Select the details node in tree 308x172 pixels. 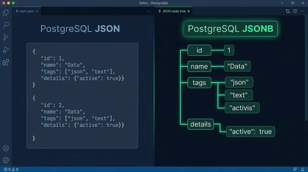[201, 124]
